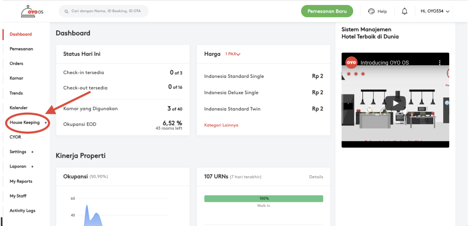Open My Reports in the sidebar
The height and width of the screenshot is (226, 468).
pyautogui.click(x=21, y=181)
